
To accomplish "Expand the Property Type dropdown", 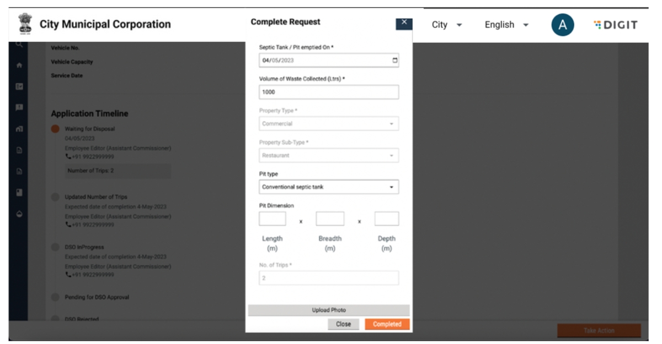I will [329, 124].
